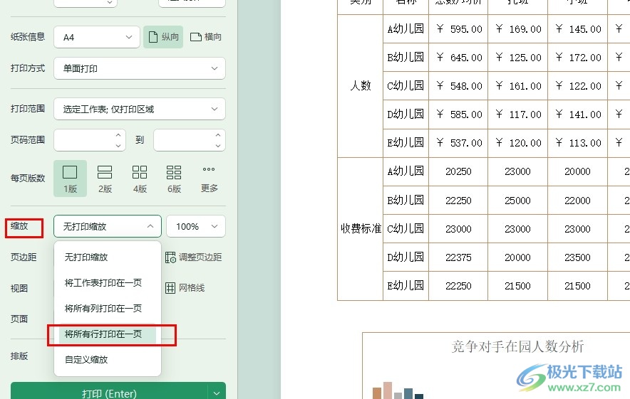
Task: Open the 100% zoom percentage dropdown
Action: coord(196,226)
